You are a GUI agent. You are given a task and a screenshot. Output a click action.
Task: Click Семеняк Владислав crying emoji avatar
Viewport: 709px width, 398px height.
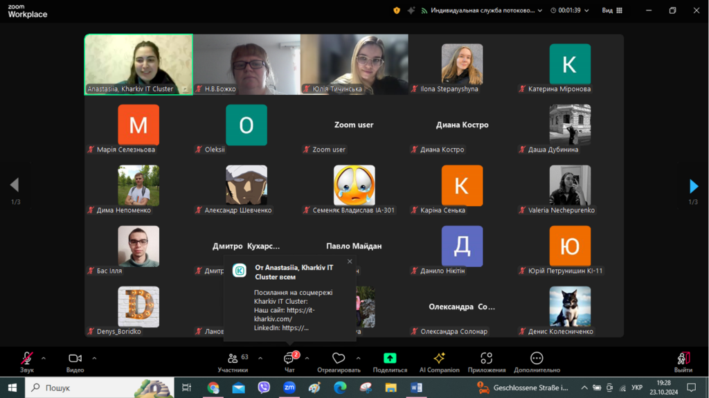pyautogui.click(x=354, y=186)
